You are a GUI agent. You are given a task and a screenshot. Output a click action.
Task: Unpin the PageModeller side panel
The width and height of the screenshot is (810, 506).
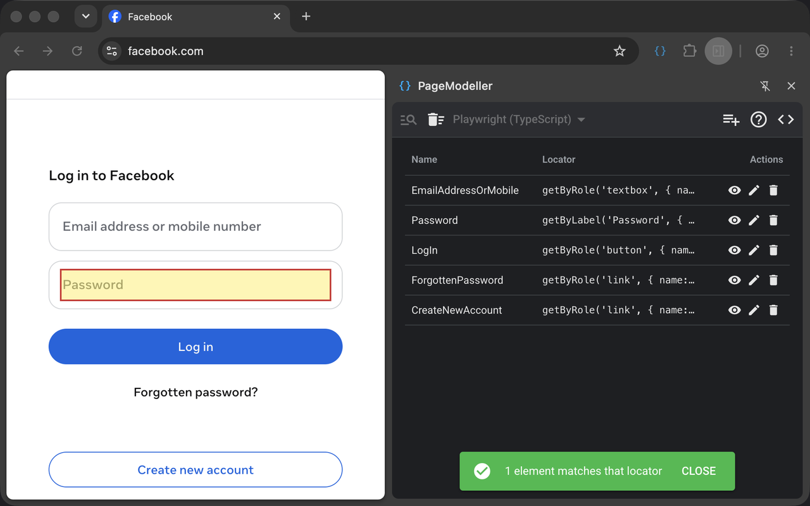(765, 86)
